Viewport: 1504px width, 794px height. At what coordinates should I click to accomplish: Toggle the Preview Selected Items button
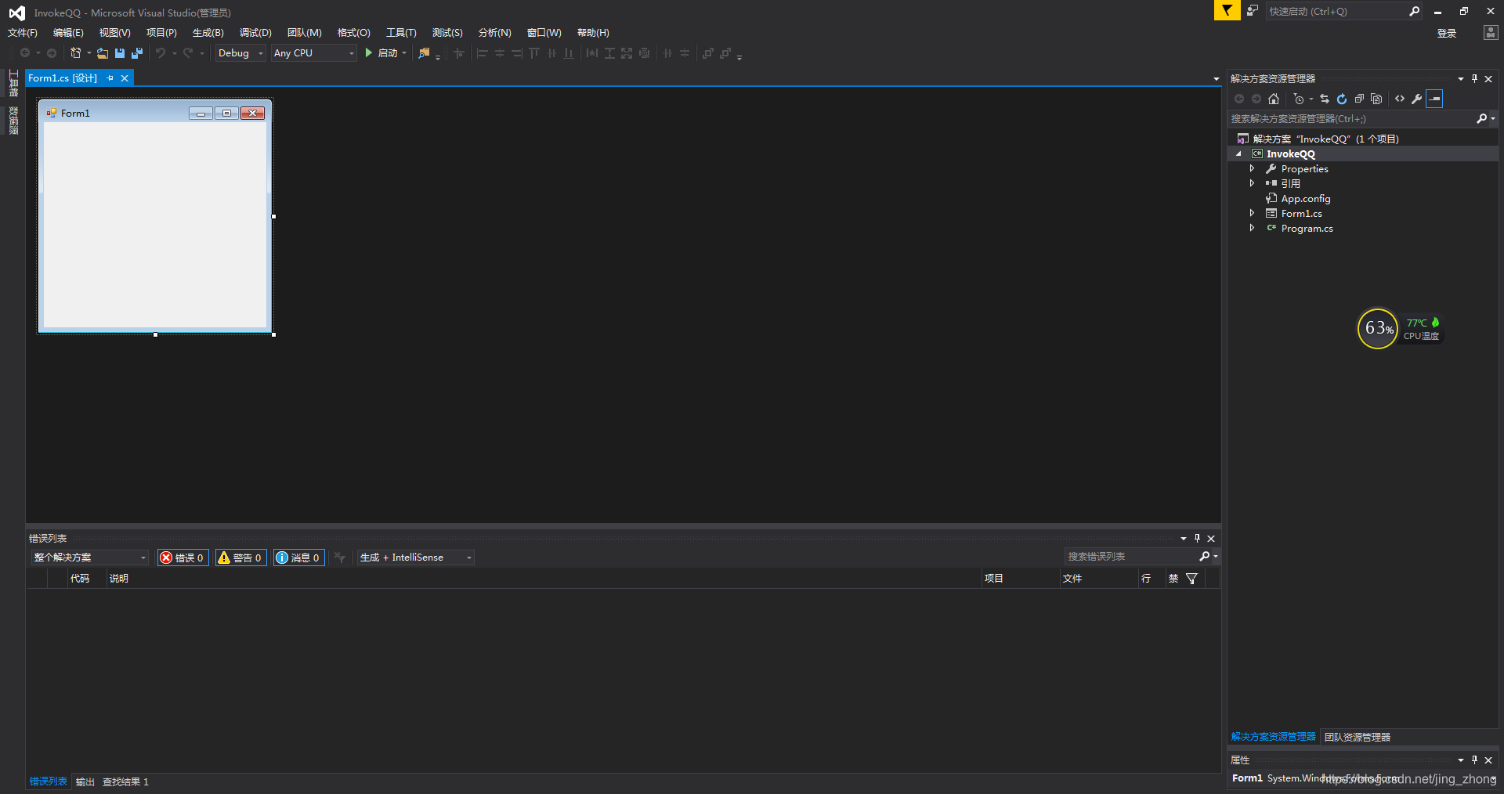[1434, 99]
